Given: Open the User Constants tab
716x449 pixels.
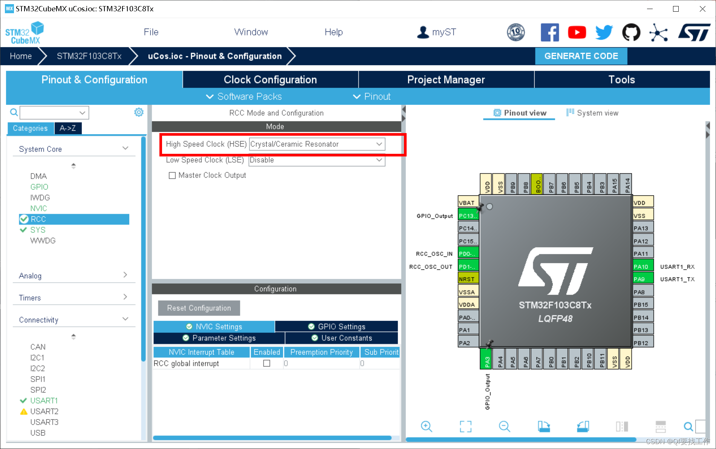Looking at the screenshot, I should click(x=341, y=338).
